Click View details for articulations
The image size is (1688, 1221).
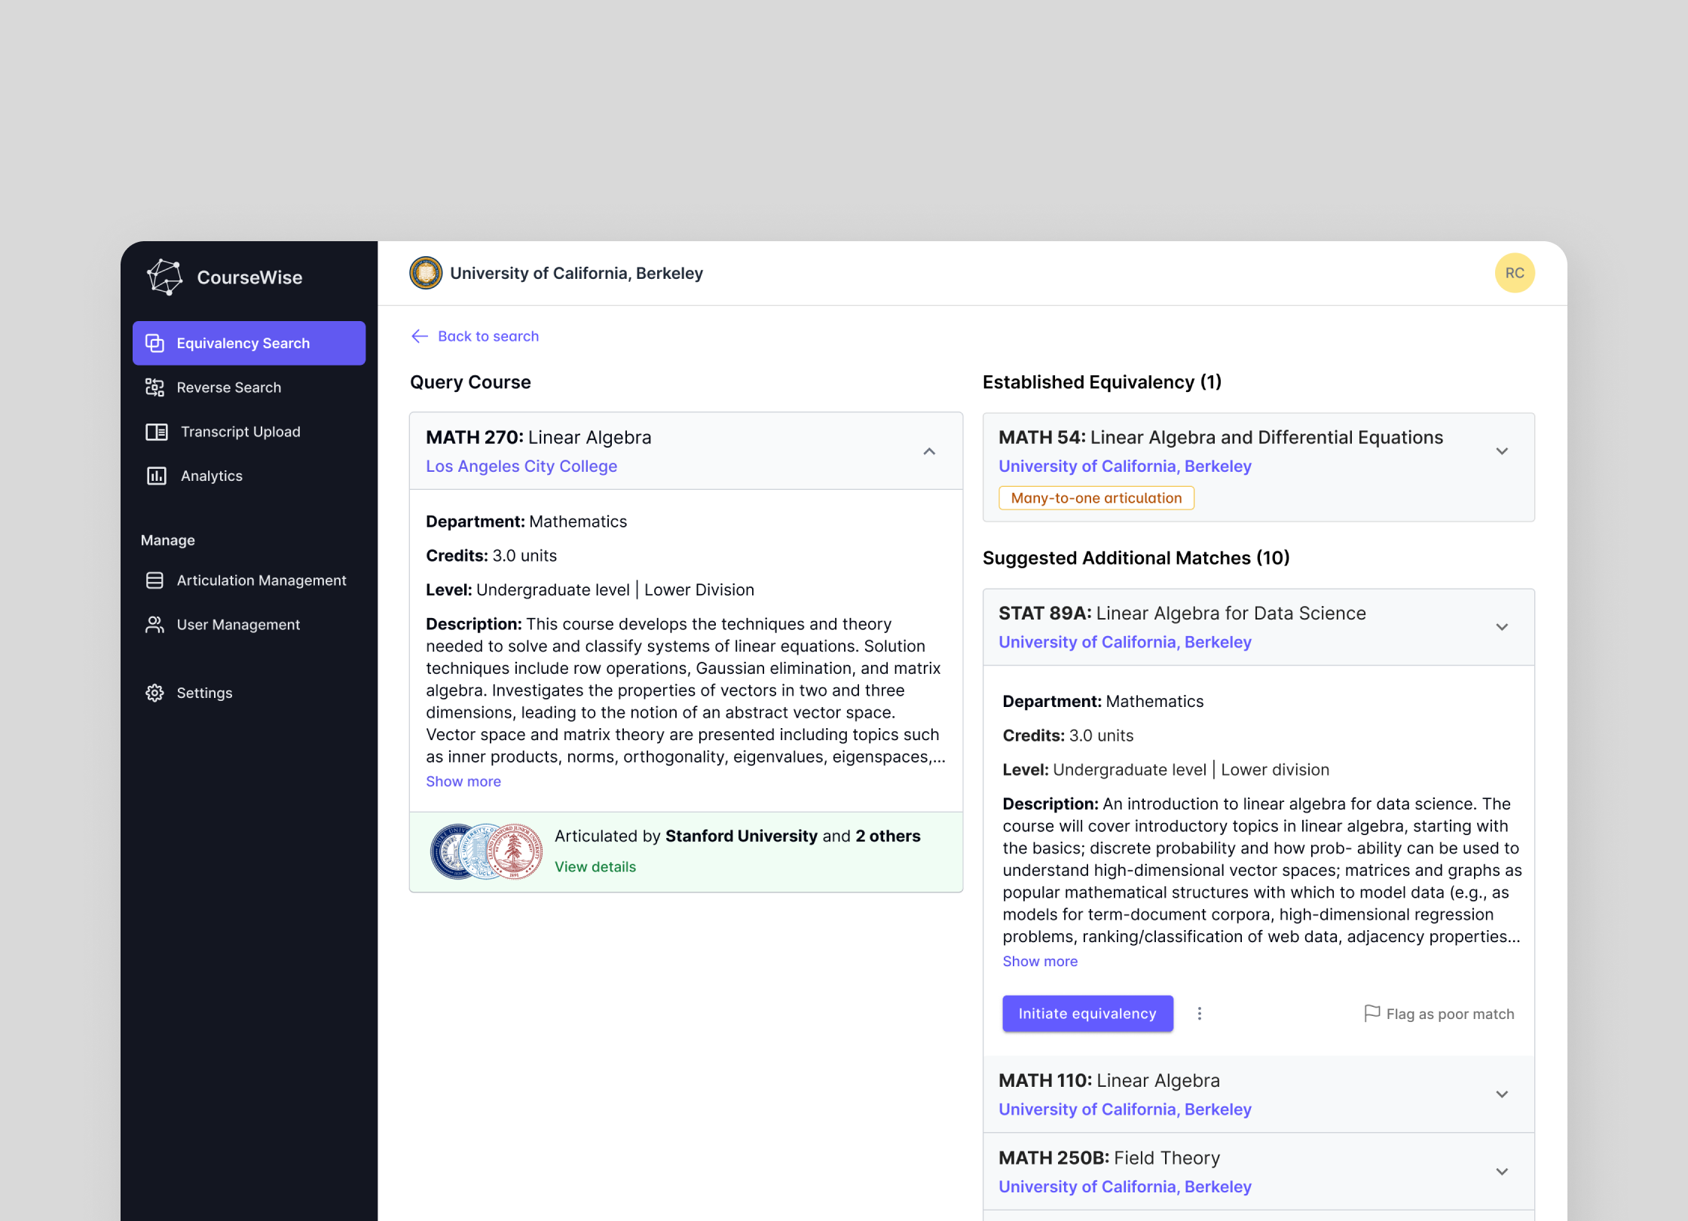point(595,867)
